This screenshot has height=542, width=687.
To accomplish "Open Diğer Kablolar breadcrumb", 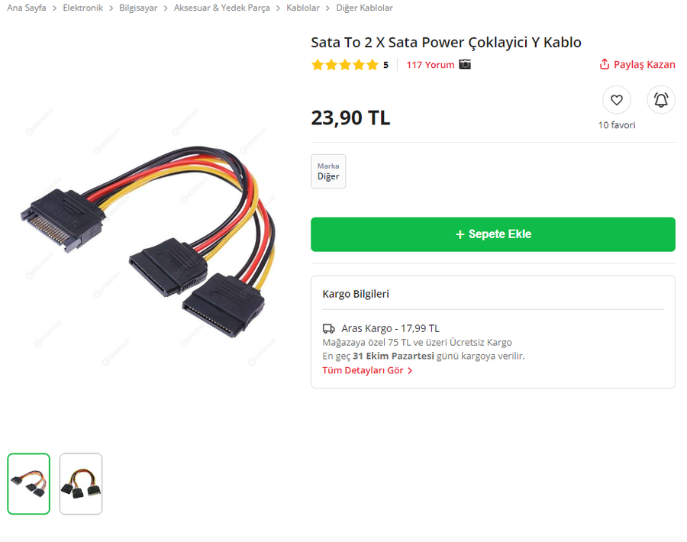I will coord(364,8).
